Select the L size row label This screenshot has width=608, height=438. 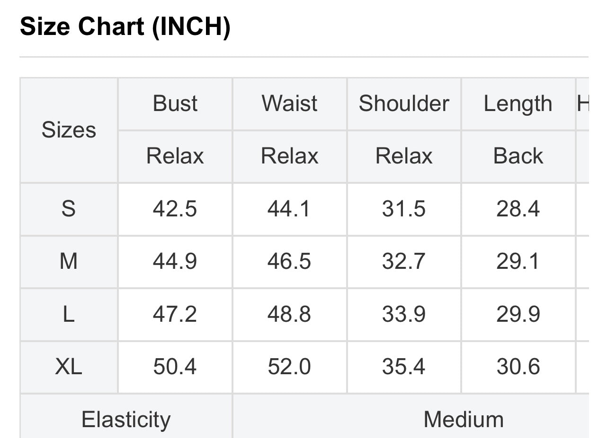point(69,314)
